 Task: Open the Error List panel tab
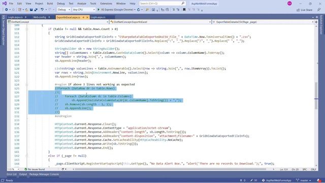tap(11, 174)
